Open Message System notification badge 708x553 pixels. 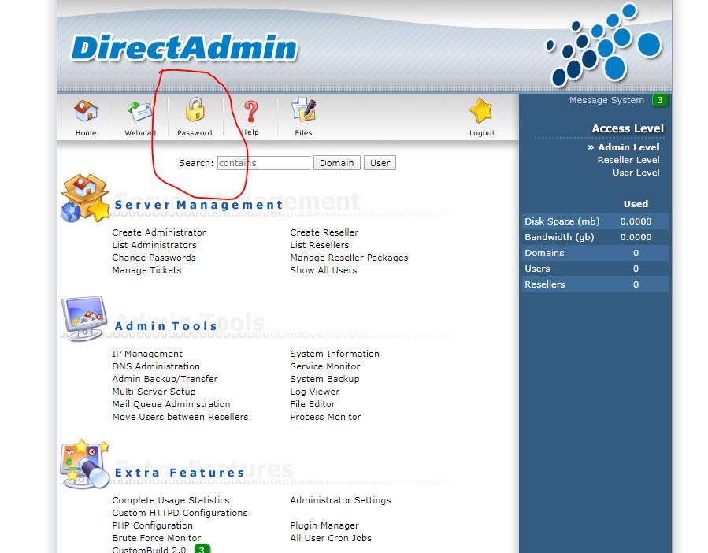pos(660,100)
